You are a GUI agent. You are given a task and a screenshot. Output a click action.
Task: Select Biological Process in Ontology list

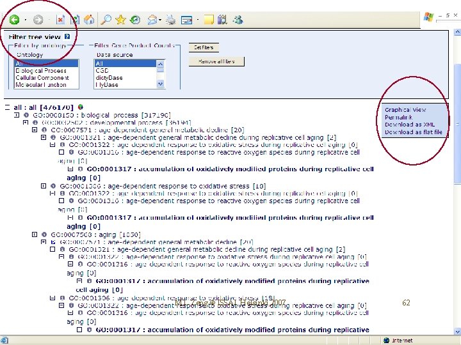pos(47,71)
